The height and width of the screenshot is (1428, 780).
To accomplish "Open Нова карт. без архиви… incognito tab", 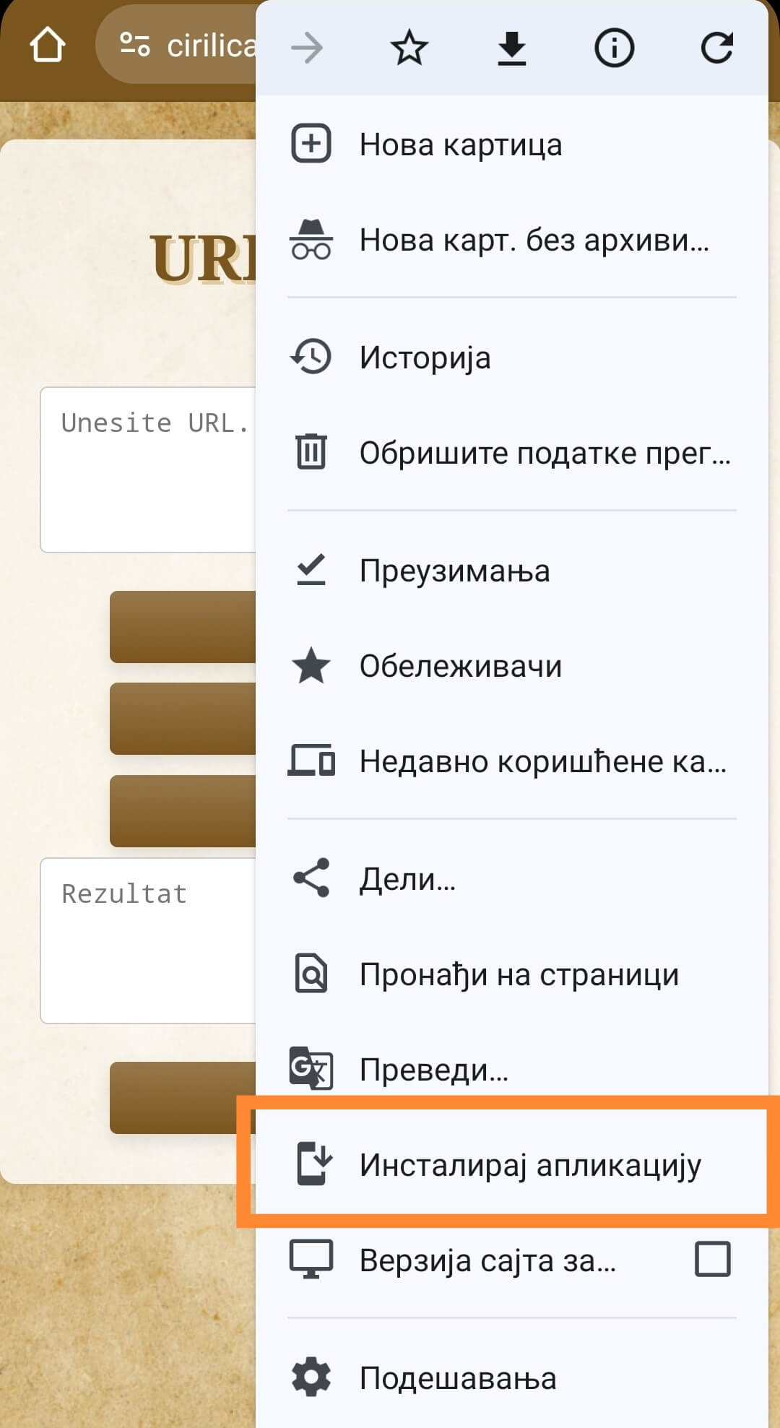I will [x=512, y=240].
